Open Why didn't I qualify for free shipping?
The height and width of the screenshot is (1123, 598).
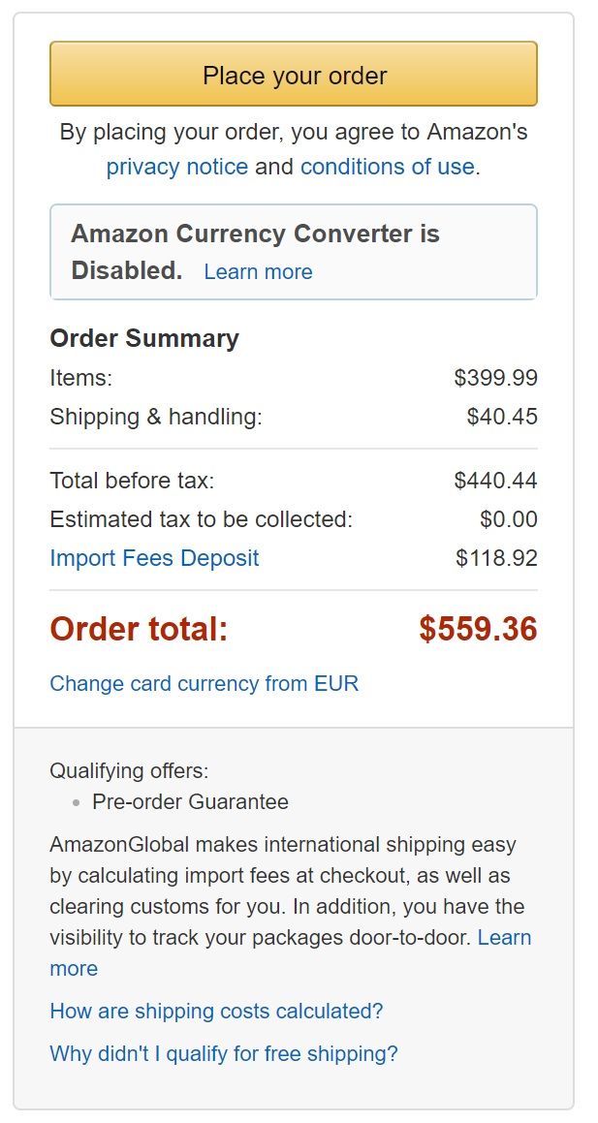[x=224, y=1053]
